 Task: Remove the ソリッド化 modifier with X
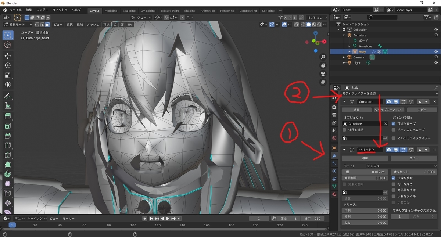coord(434,150)
